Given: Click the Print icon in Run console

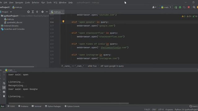Looking at the screenshot, I should pyautogui.click(x=4, y=92).
